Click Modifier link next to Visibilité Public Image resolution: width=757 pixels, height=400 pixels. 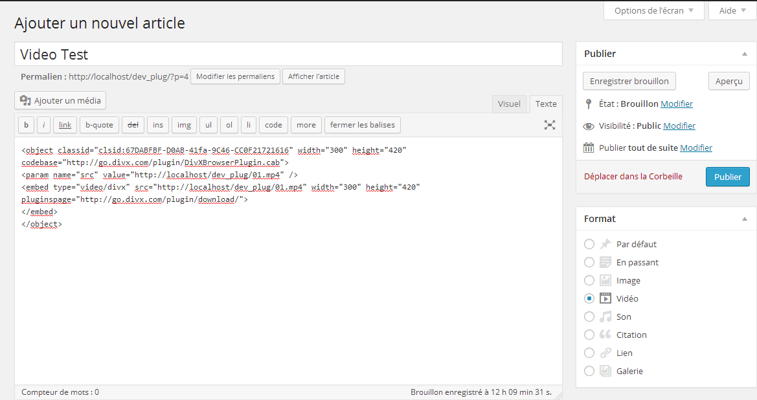click(679, 126)
